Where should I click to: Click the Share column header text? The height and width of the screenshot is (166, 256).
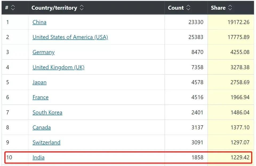click(218, 8)
